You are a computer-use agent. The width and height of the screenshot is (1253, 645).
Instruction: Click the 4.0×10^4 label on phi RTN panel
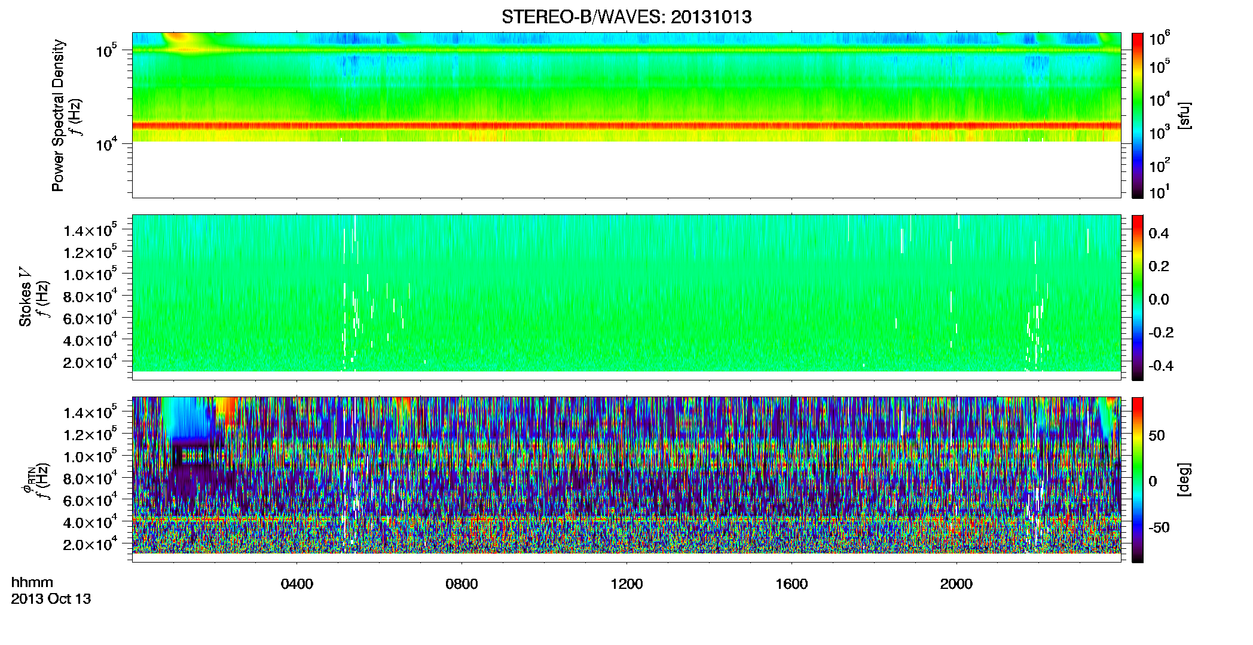pyautogui.click(x=90, y=522)
